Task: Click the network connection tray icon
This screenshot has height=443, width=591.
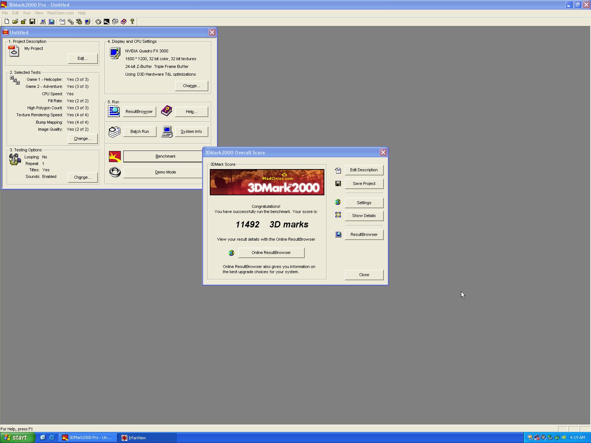Action: coord(537,437)
